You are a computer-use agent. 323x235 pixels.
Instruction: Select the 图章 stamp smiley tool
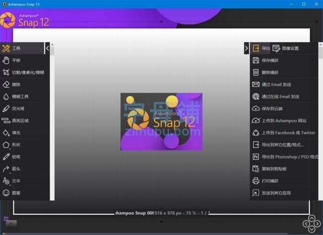coord(22,193)
